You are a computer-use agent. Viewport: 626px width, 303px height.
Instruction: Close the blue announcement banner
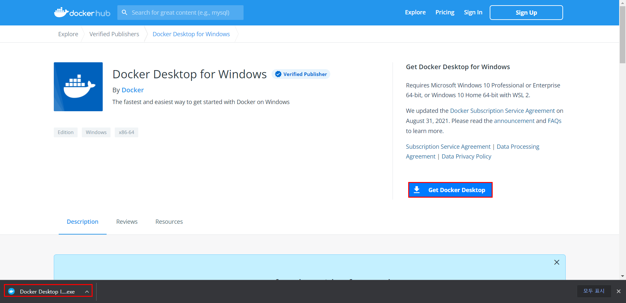tap(557, 262)
